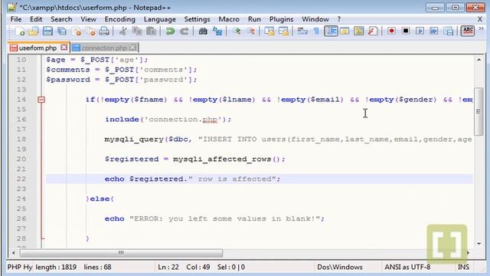Redo the edit with the Redo arrow icon
Viewport: 490px width, 276px height.
coord(185,31)
